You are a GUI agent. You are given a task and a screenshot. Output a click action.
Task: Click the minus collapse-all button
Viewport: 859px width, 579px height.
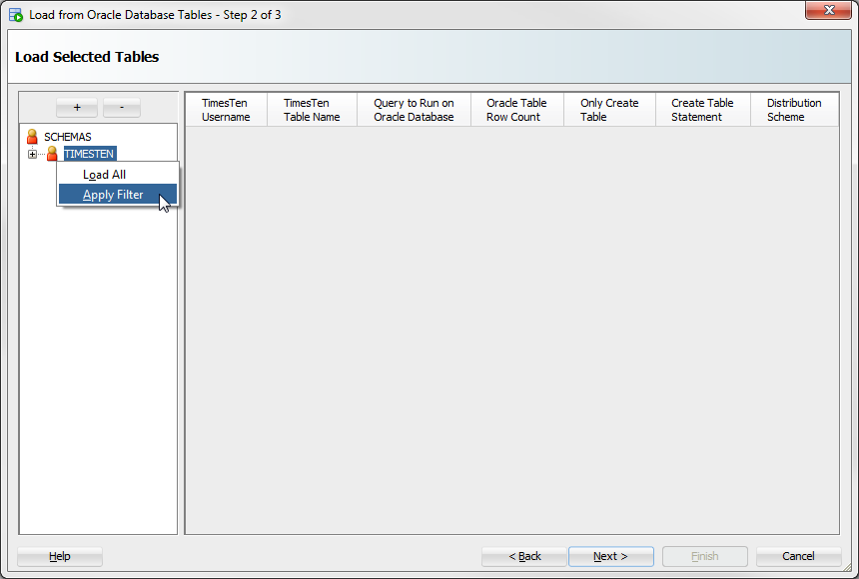point(122,108)
